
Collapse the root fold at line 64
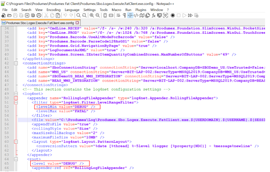(16, 159)
